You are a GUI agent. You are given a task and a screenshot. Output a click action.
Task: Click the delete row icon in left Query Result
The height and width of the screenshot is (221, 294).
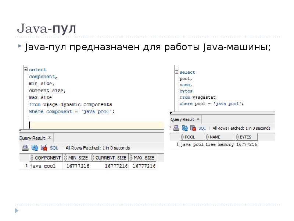pos(44,148)
